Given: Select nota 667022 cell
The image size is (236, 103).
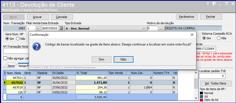Looking at the screenshot, I should (x=15, y=83).
